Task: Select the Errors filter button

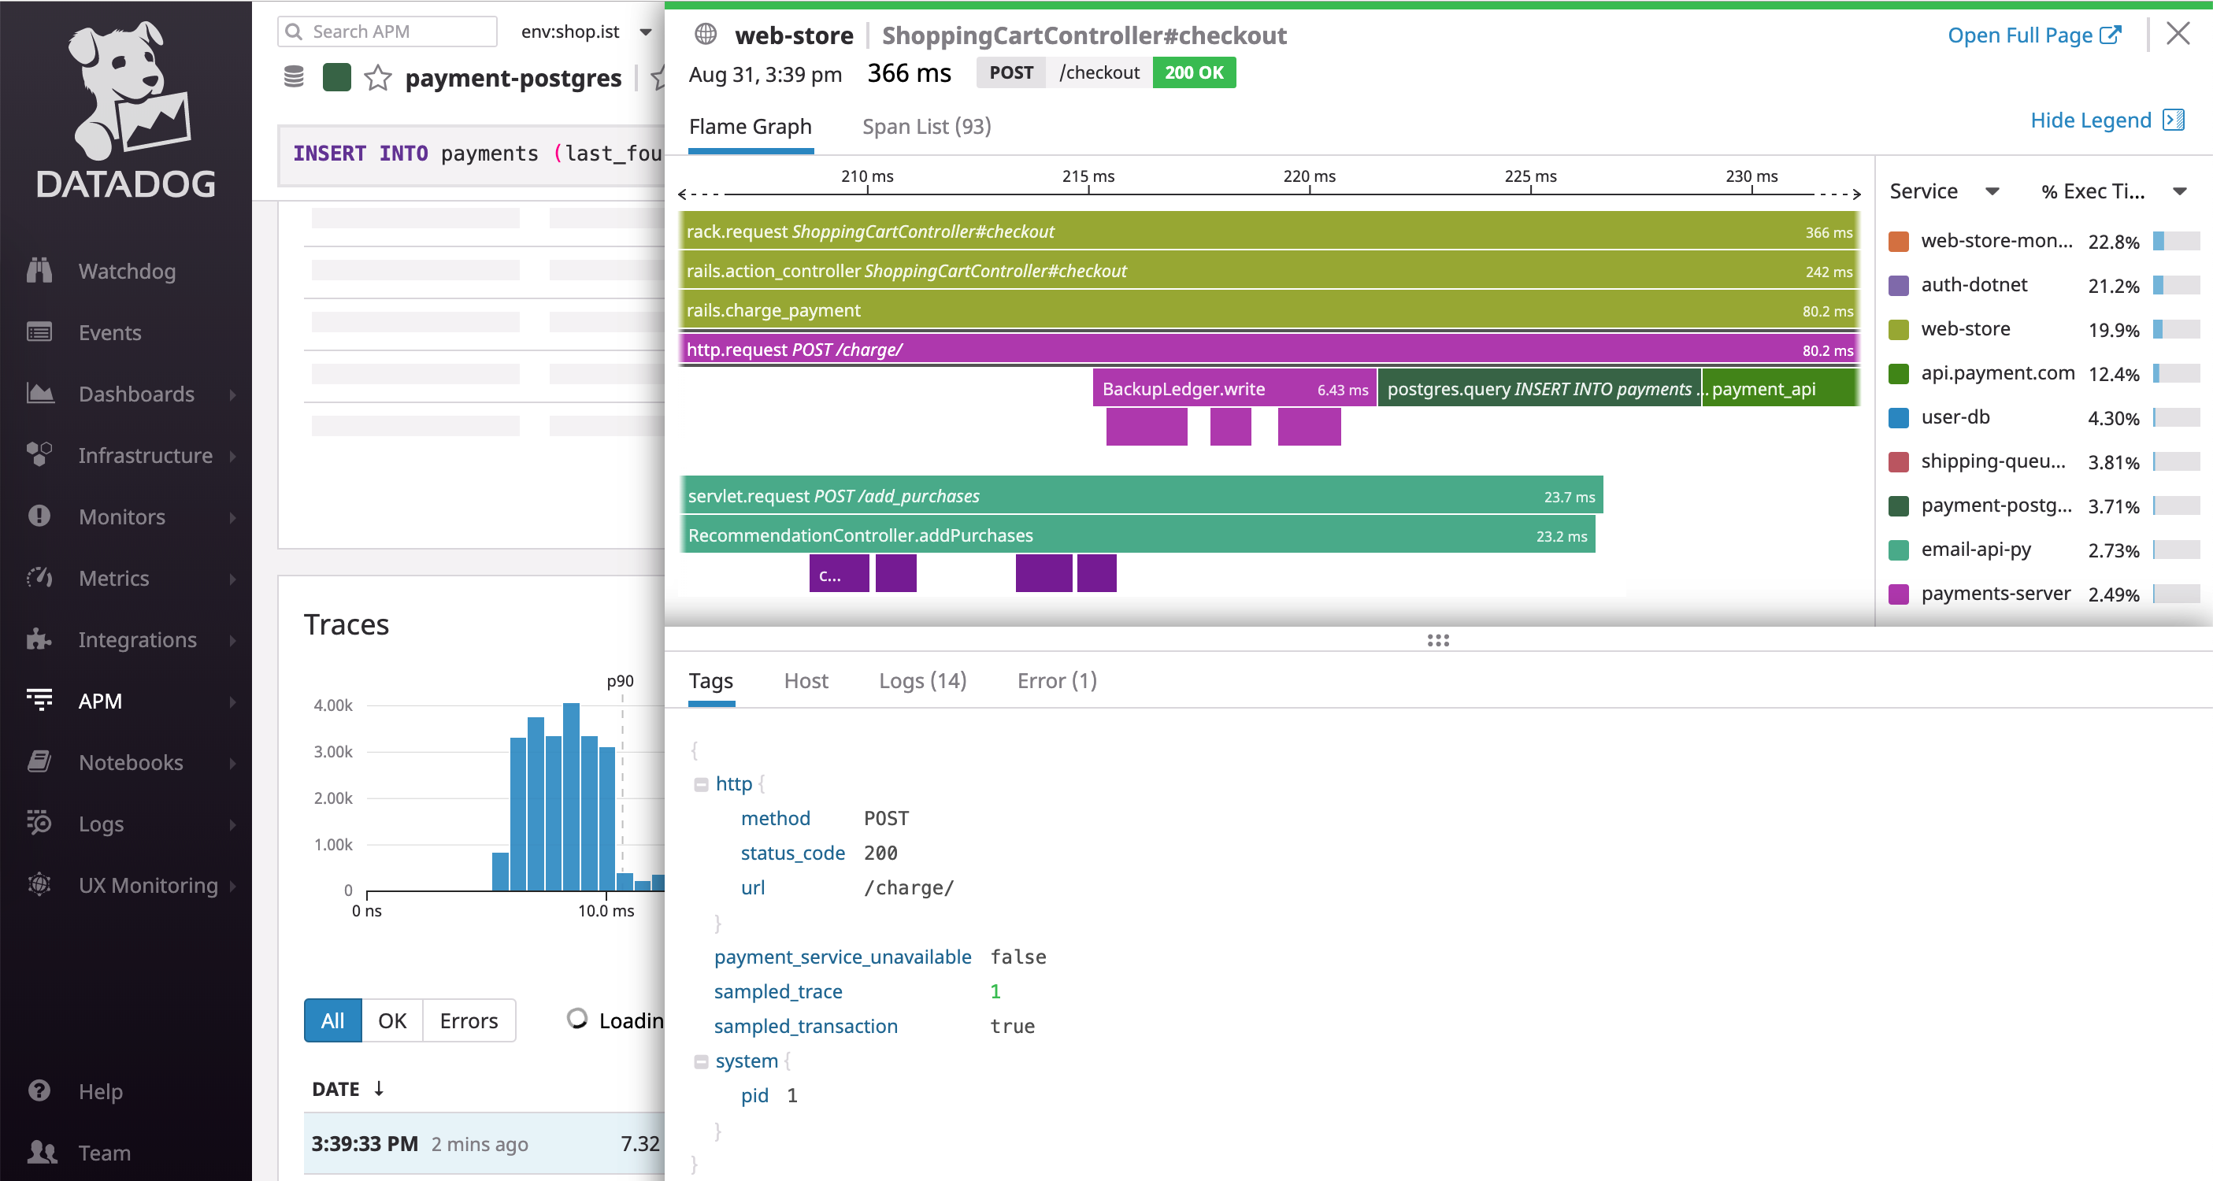Action: tap(467, 1020)
